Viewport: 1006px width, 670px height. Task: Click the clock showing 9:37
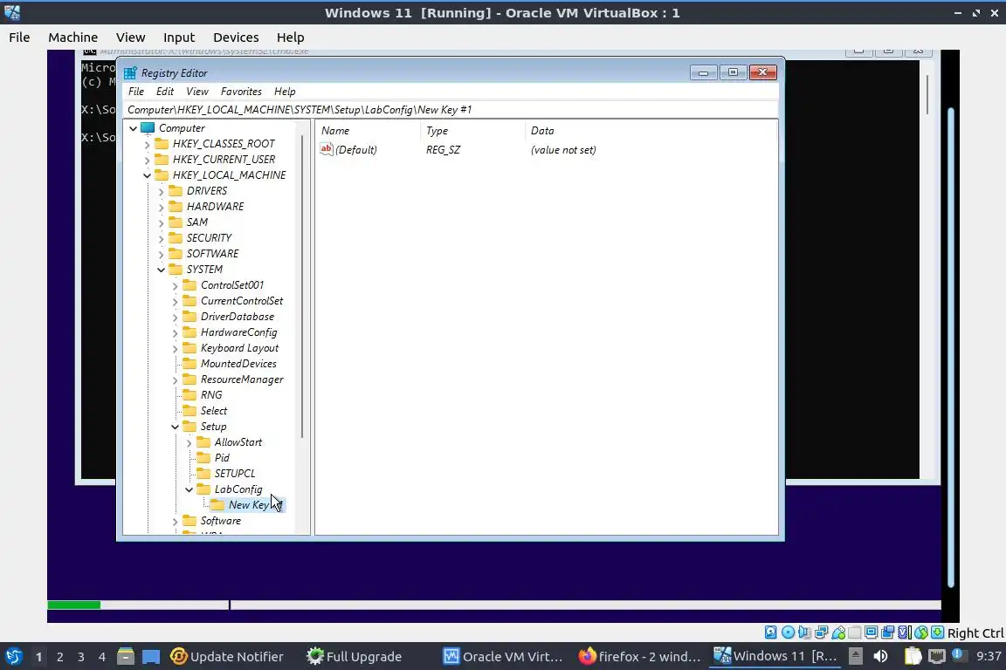coord(988,656)
